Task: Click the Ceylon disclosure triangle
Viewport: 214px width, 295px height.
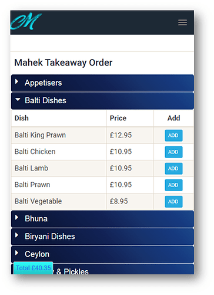Action: click(x=17, y=253)
